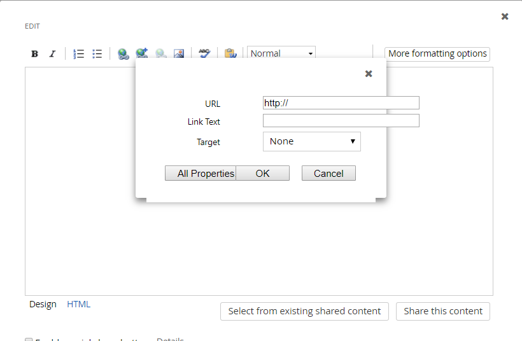Insert a numbered list
The image size is (522, 341).
[78, 53]
